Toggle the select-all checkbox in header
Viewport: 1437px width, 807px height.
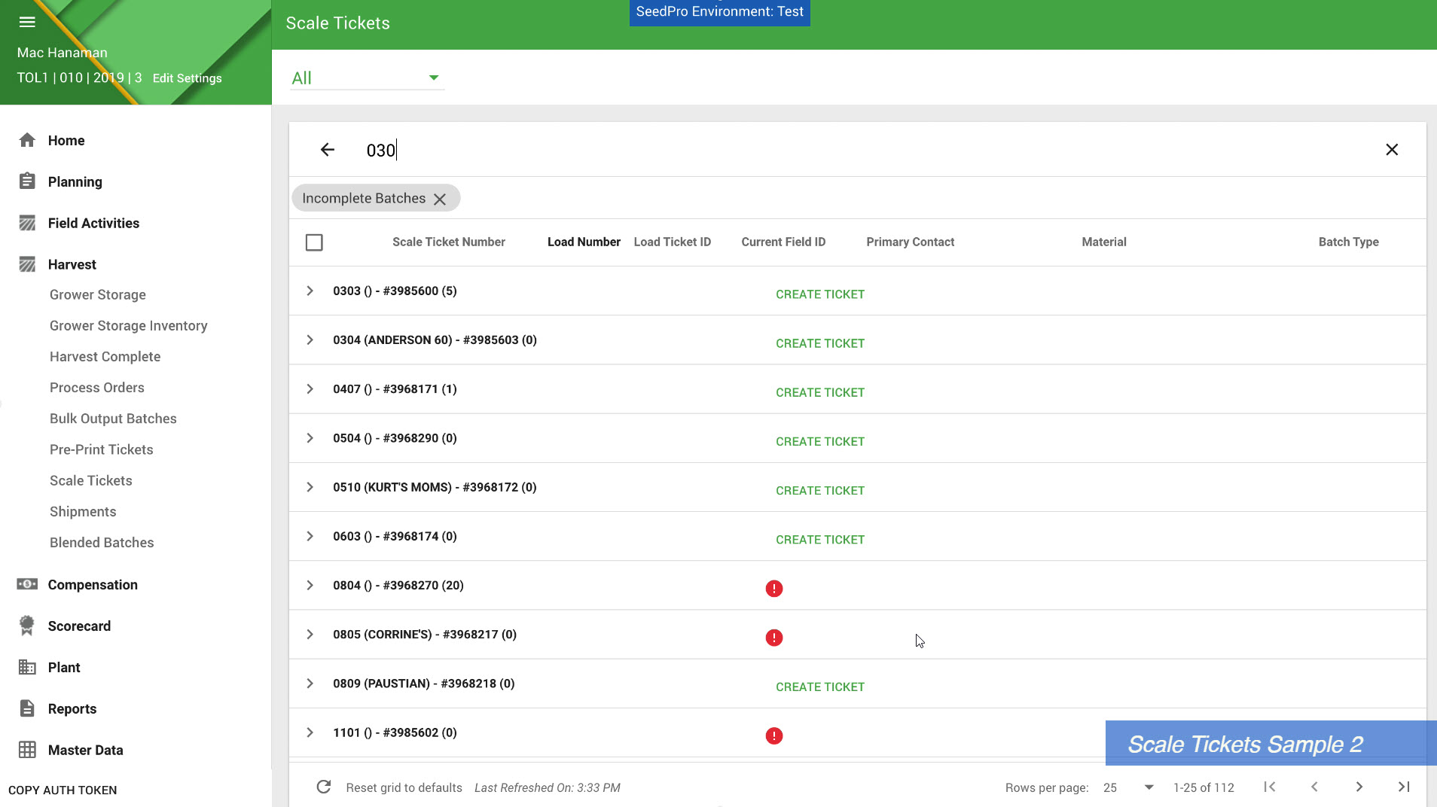pyautogui.click(x=314, y=242)
